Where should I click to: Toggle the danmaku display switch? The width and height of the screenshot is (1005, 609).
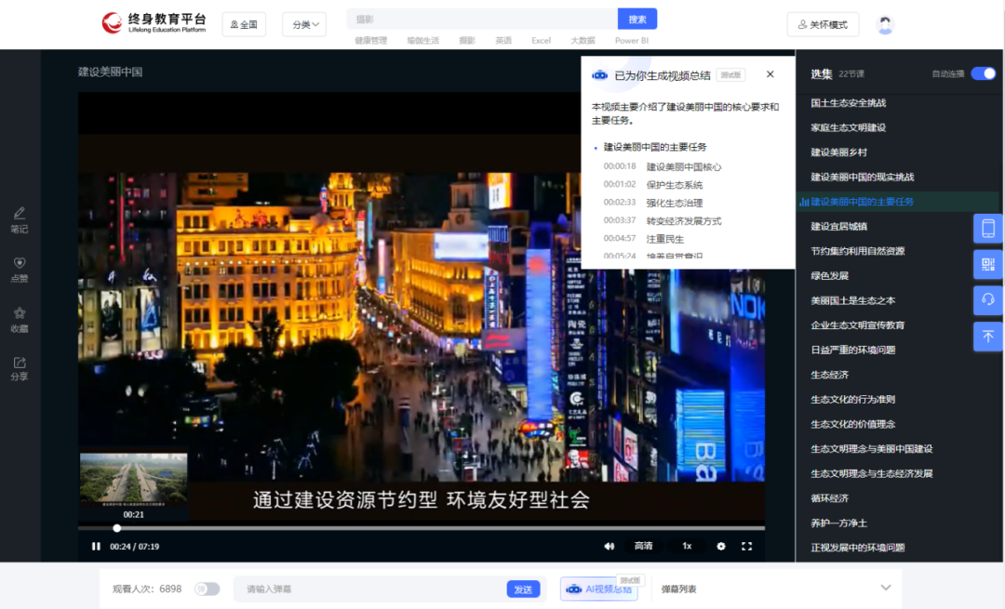pos(208,589)
